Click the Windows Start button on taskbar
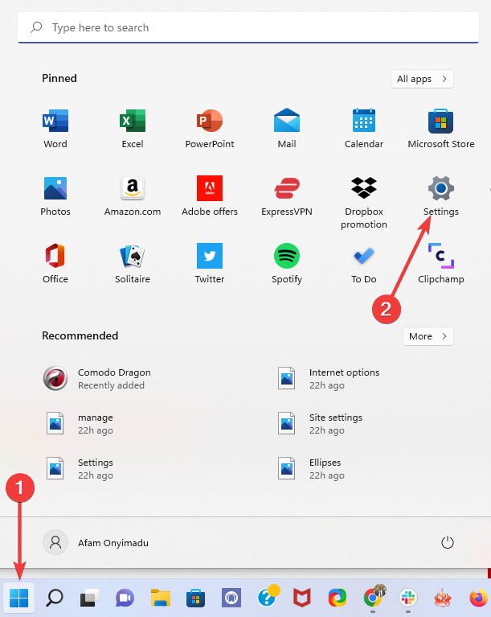The image size is (491, 617). click(18, 598)
